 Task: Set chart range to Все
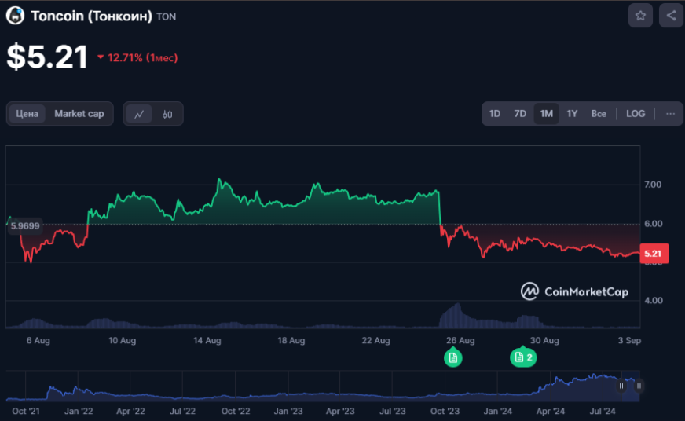click(599, 114)
